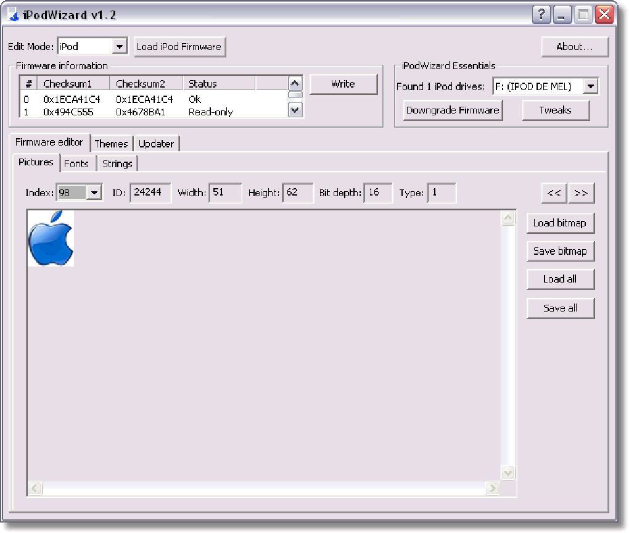Open the About dialog
The image size is (629, 533).
click(x=575, y=47)
